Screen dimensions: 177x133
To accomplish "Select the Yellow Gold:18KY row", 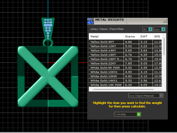I will 125,55.
